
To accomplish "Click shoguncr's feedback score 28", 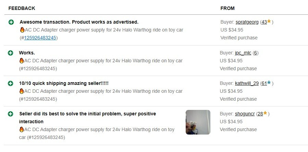I will click(x=260, y=114).
